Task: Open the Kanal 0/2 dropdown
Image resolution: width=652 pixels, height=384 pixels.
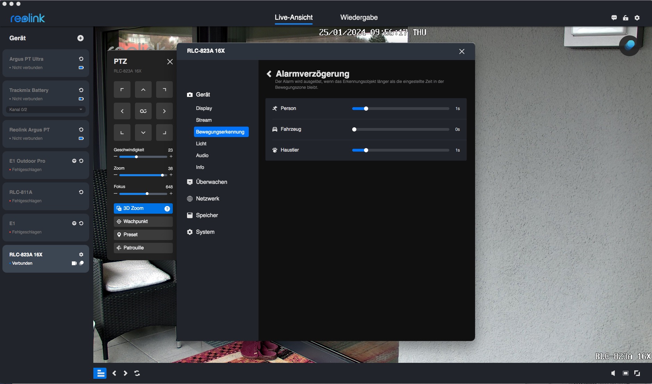Action: (x=45, y=110)
